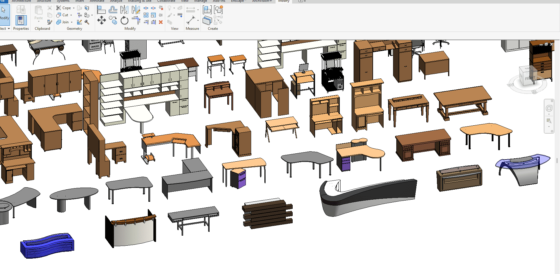Select the Trim/Extend to Corner tool
Image resolution: width=560 pixels, height=274 pixels.
point(136,20)
